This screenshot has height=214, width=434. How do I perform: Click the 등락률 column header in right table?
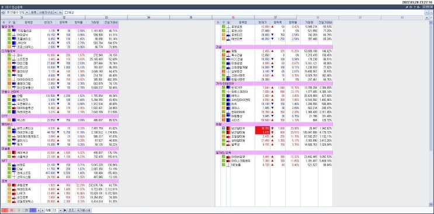[293, 22]
